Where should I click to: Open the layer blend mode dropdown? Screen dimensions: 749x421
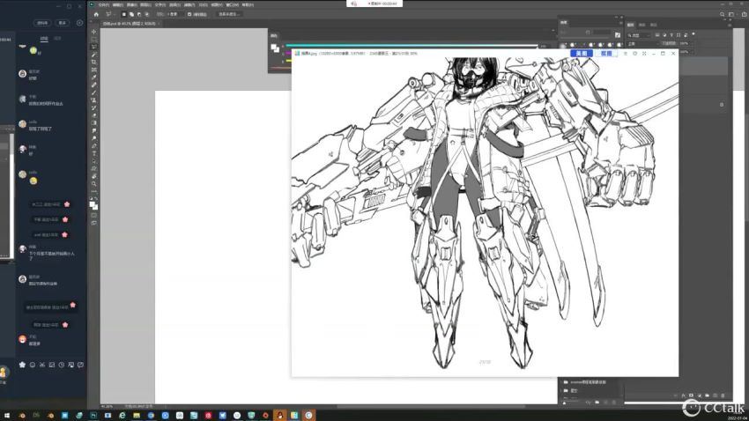[641, 43]
